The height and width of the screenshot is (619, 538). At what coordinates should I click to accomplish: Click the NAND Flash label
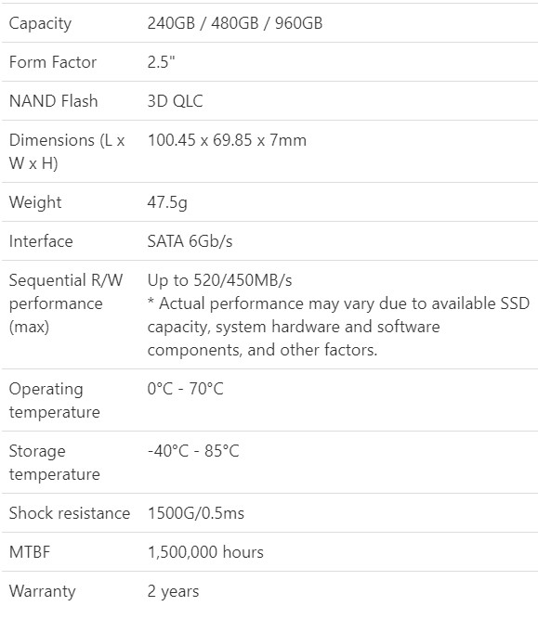(x=53, y=101)
